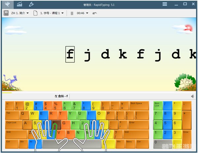198x153 pixels.
Task: Open the statistics bar chart view
Action: click(20, 4)
